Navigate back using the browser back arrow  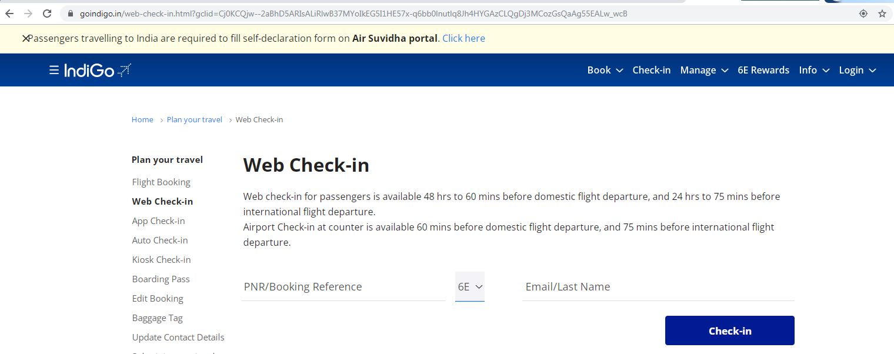[x=9, y=13]
